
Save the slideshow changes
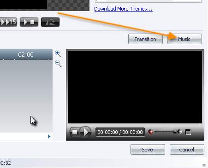click(148, 150)
